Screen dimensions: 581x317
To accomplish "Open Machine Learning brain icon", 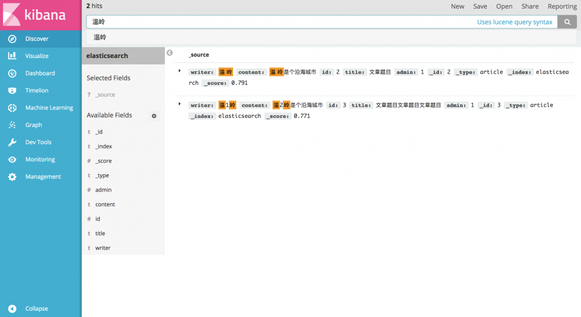I will (x=12, y=108).
